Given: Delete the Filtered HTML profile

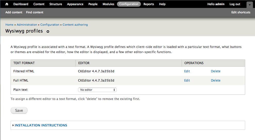Looking at the screenshot, I should pos(216,71).
